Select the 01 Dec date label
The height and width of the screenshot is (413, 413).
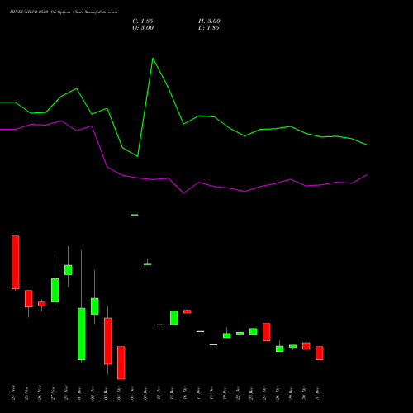(x=79, y=393)
